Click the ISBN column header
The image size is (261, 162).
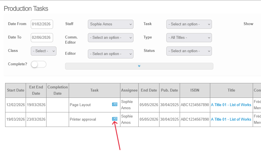pyautogui.click(x=195, y=90)
